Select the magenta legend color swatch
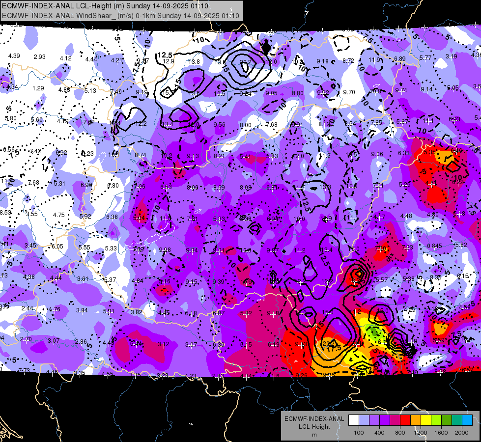This screenshot has width=481, height=442. pyautogui.click(x=395, y=420)
